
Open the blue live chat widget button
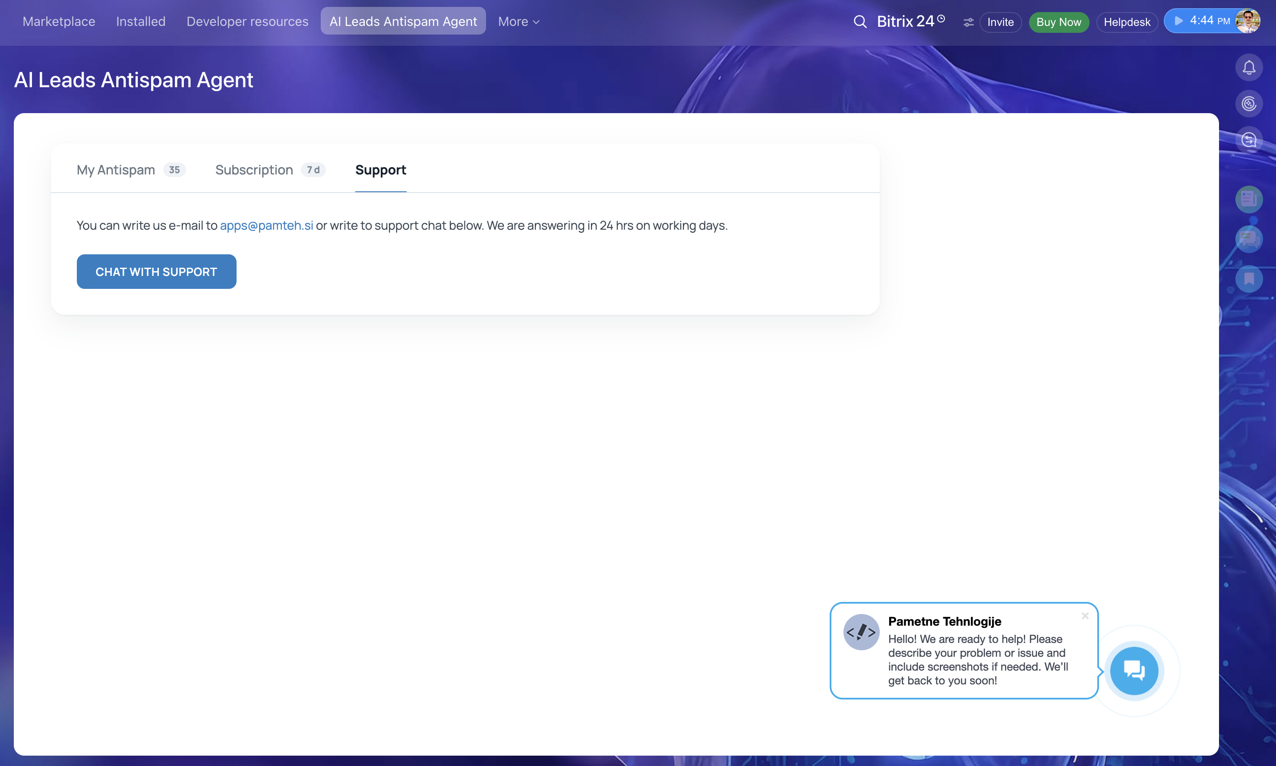(x=1134, y=671)
